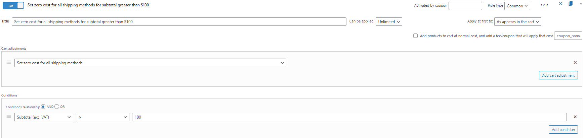Focus the Activated by coupon field
Screen dimensions: 585x138
click(x=465, y=6)
